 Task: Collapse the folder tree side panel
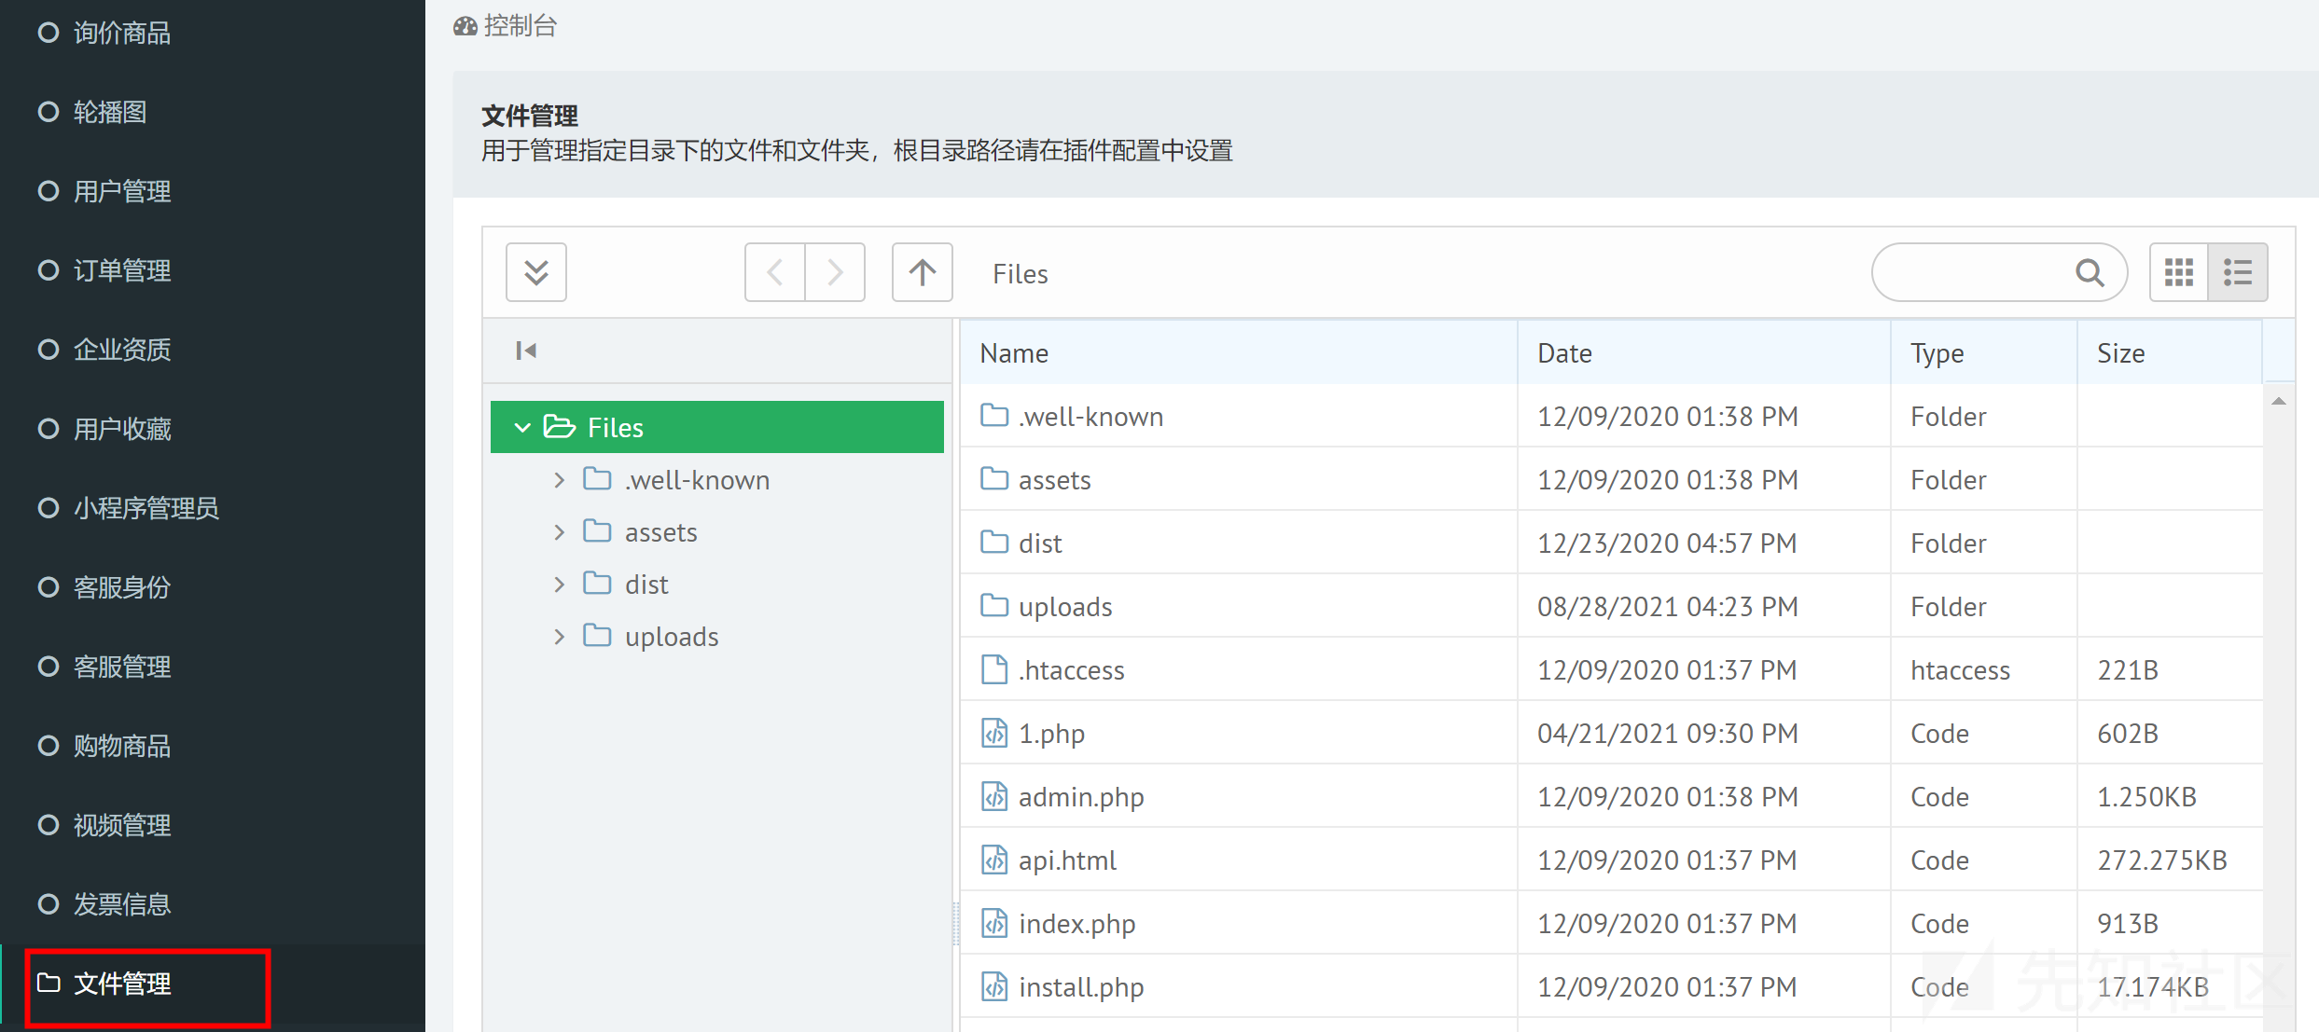pyautogui.click(x=526, y=351)
